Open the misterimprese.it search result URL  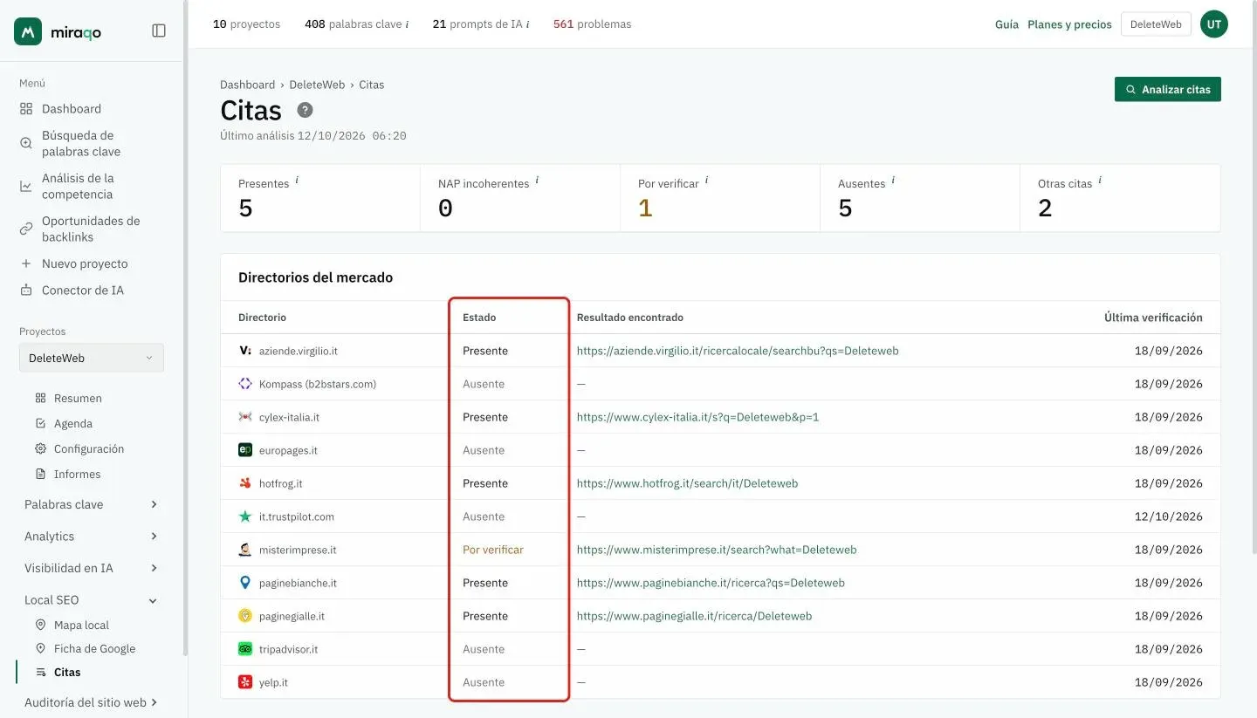(x=717, y=550)
